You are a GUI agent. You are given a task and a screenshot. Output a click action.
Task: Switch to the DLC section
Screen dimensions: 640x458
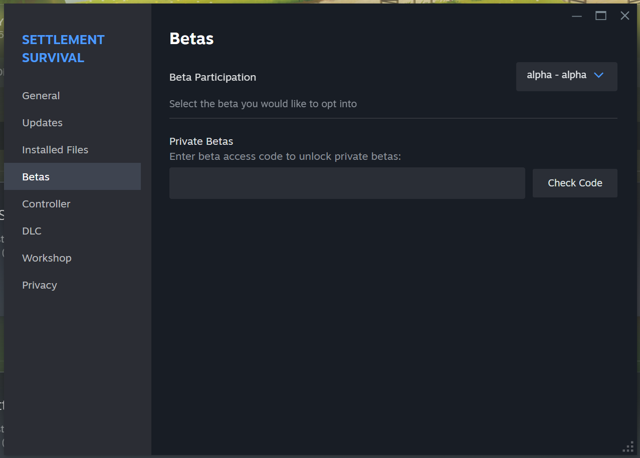[x=32, y=231]
